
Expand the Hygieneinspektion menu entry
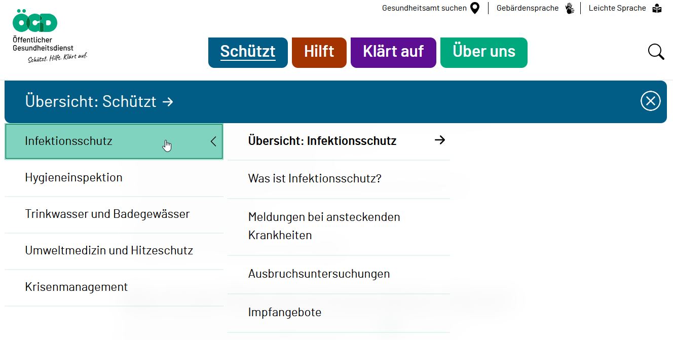(x=74, y=177)
